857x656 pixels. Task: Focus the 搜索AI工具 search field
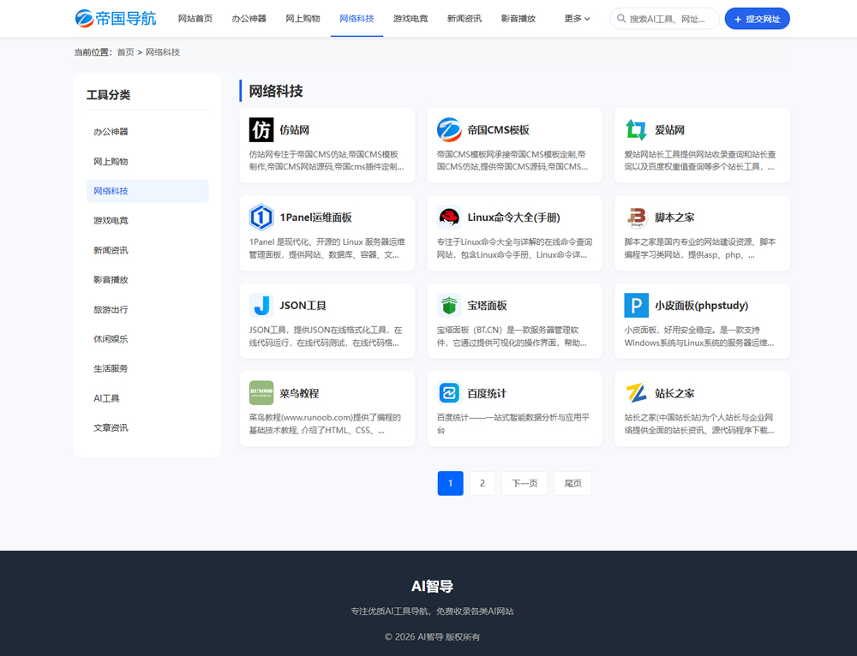(x=665, y=19)
